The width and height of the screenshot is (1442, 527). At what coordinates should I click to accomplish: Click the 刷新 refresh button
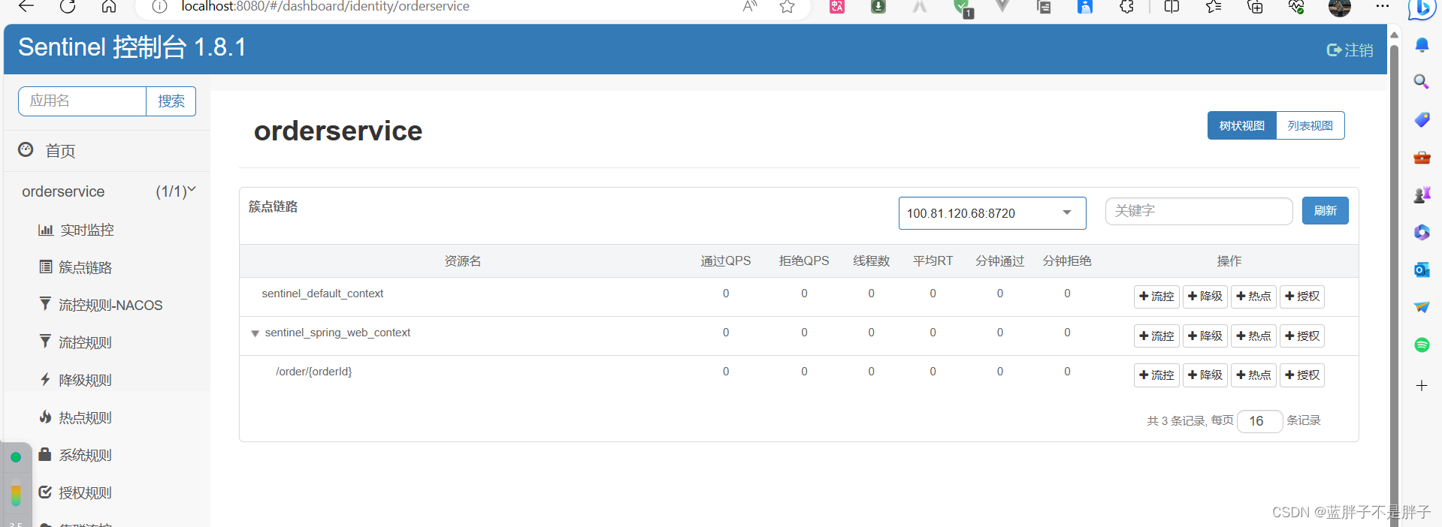pos(1325,211)
